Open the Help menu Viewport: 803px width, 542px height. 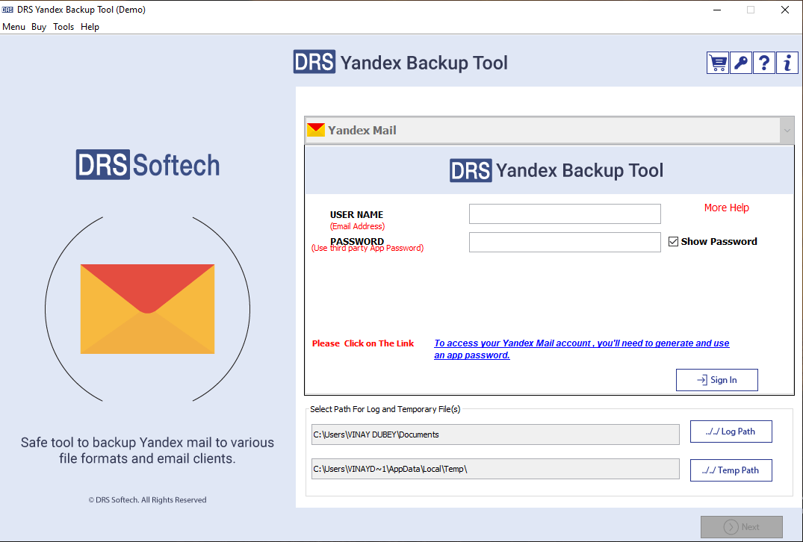90,27
